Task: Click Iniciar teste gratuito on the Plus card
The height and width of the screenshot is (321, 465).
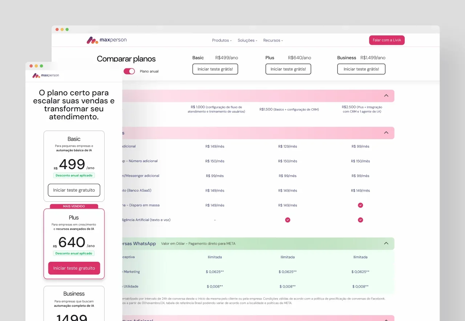Action: pos(74,268)
